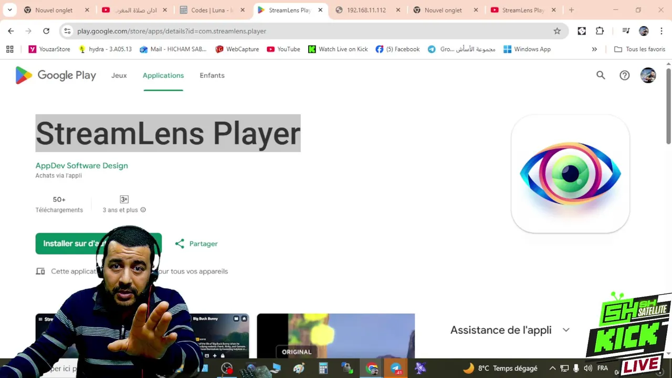672x378 pixels.
Task: Open the YouTube bookmark
Action: (x=283, y=49)
